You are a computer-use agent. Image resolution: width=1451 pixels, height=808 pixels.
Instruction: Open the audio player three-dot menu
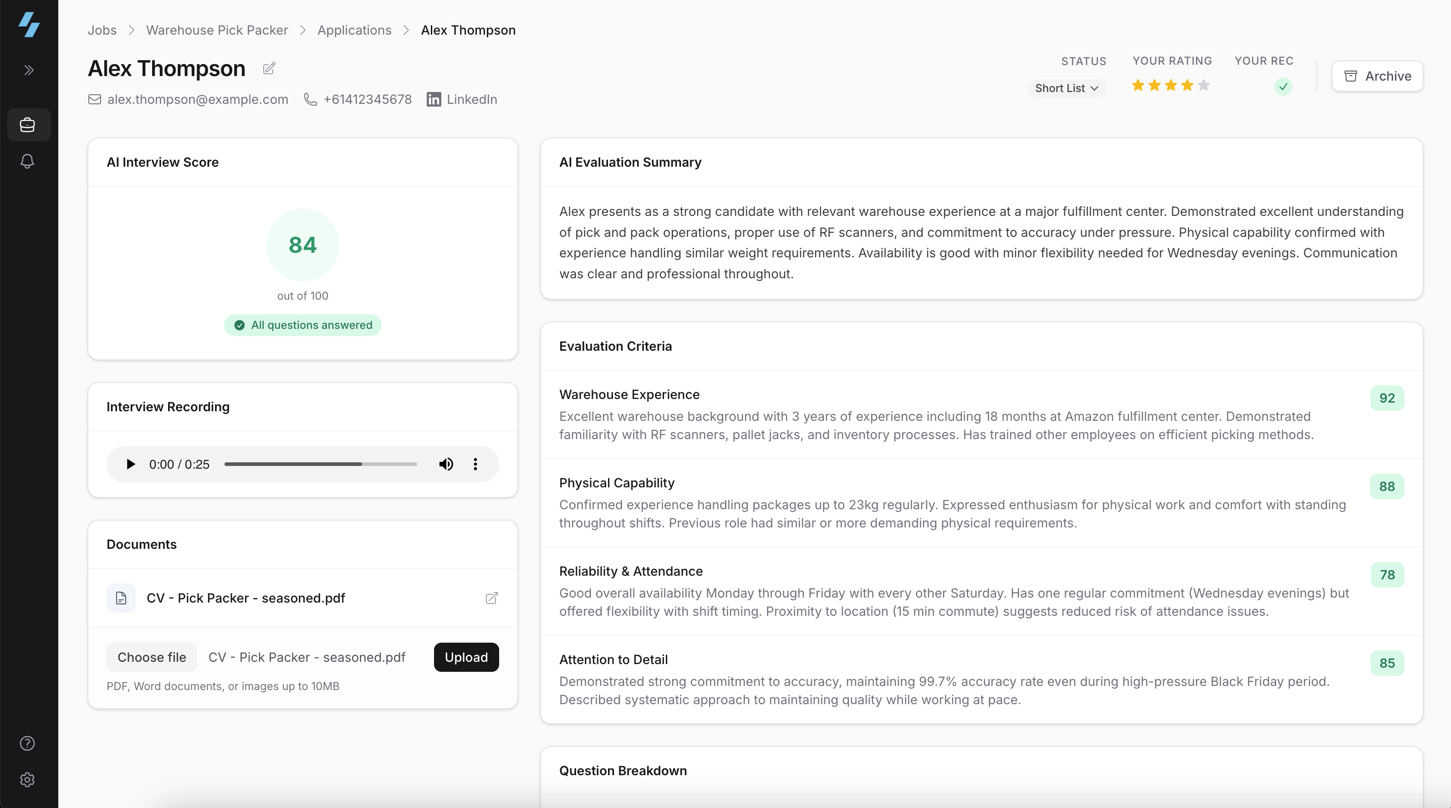point(475,464)
